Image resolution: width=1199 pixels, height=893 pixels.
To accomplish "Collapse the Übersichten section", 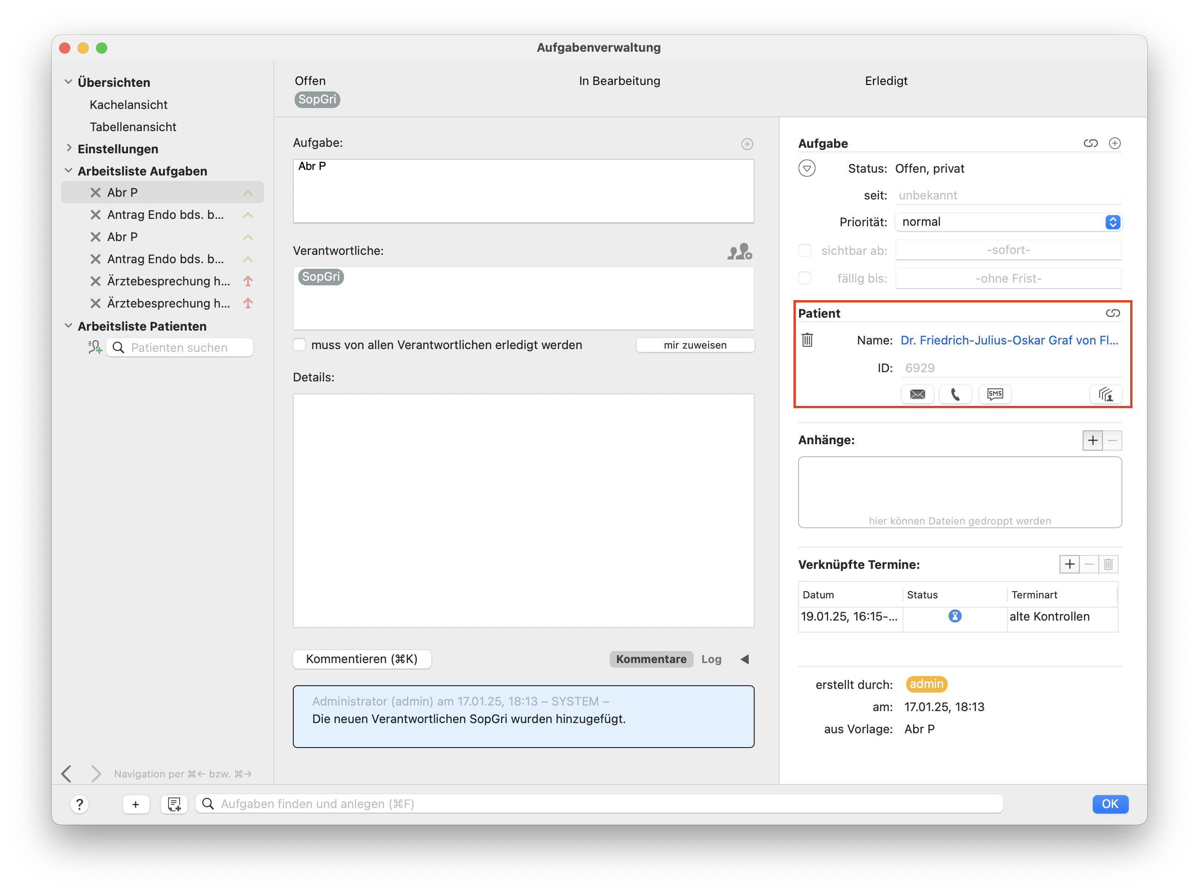I will click(68, 82).
